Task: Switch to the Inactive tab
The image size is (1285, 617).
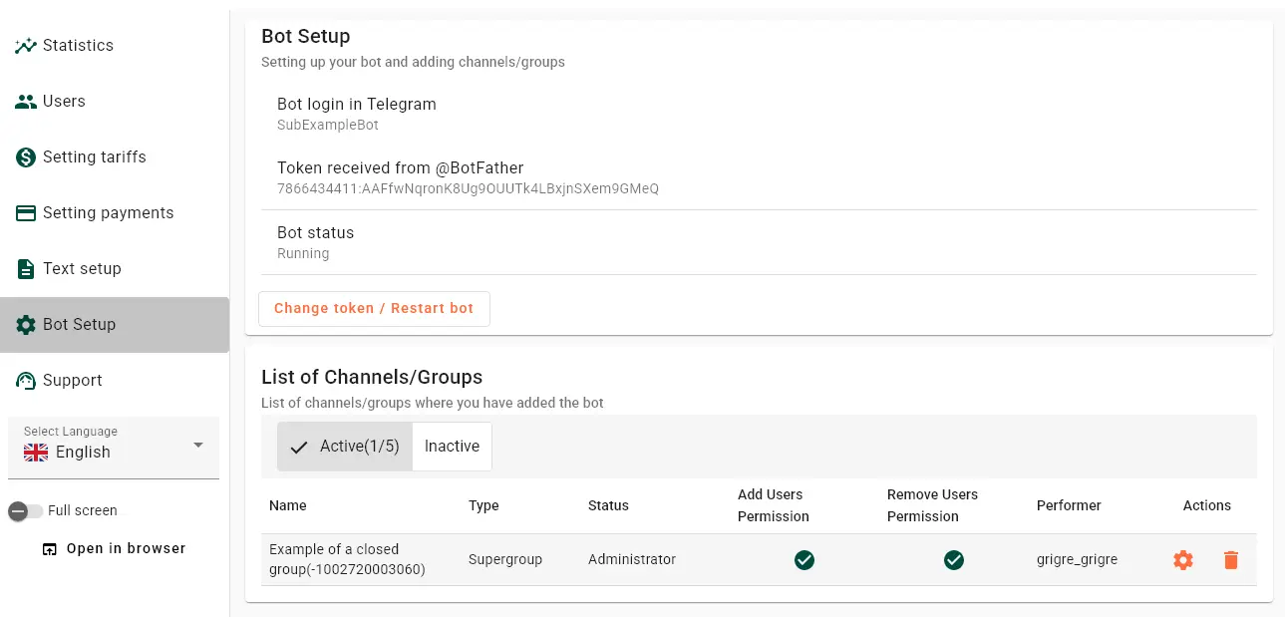Action: (x=452, y=447)
